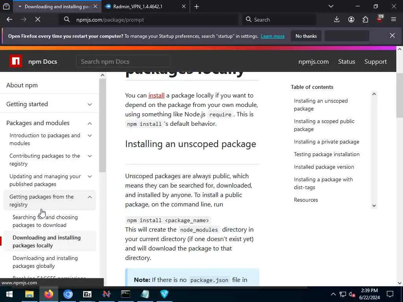403x302 pixels.
Task: Open Windows notification center
Action: click(390, 294)
